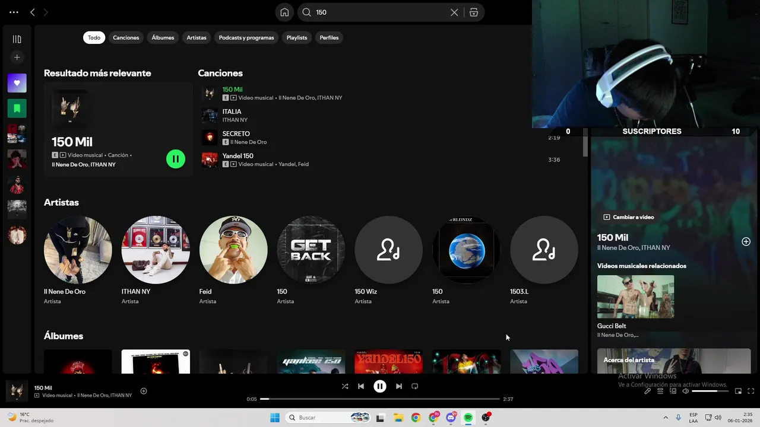Select the Artistas filter

point(197,37)
